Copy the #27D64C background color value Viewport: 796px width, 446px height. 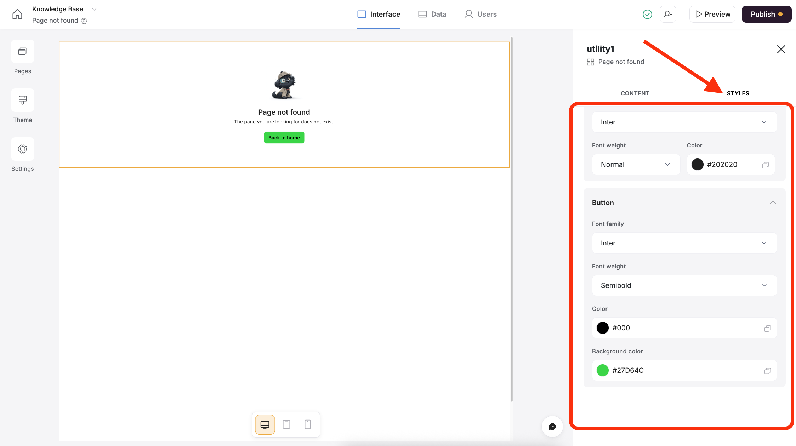[767, 371]
